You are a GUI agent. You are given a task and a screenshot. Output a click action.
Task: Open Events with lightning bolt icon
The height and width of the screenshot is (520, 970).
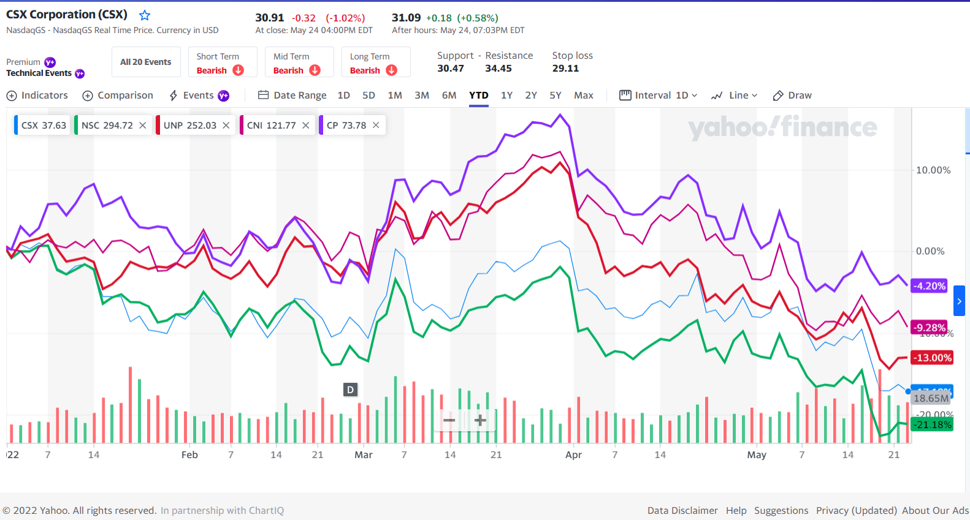199,96
